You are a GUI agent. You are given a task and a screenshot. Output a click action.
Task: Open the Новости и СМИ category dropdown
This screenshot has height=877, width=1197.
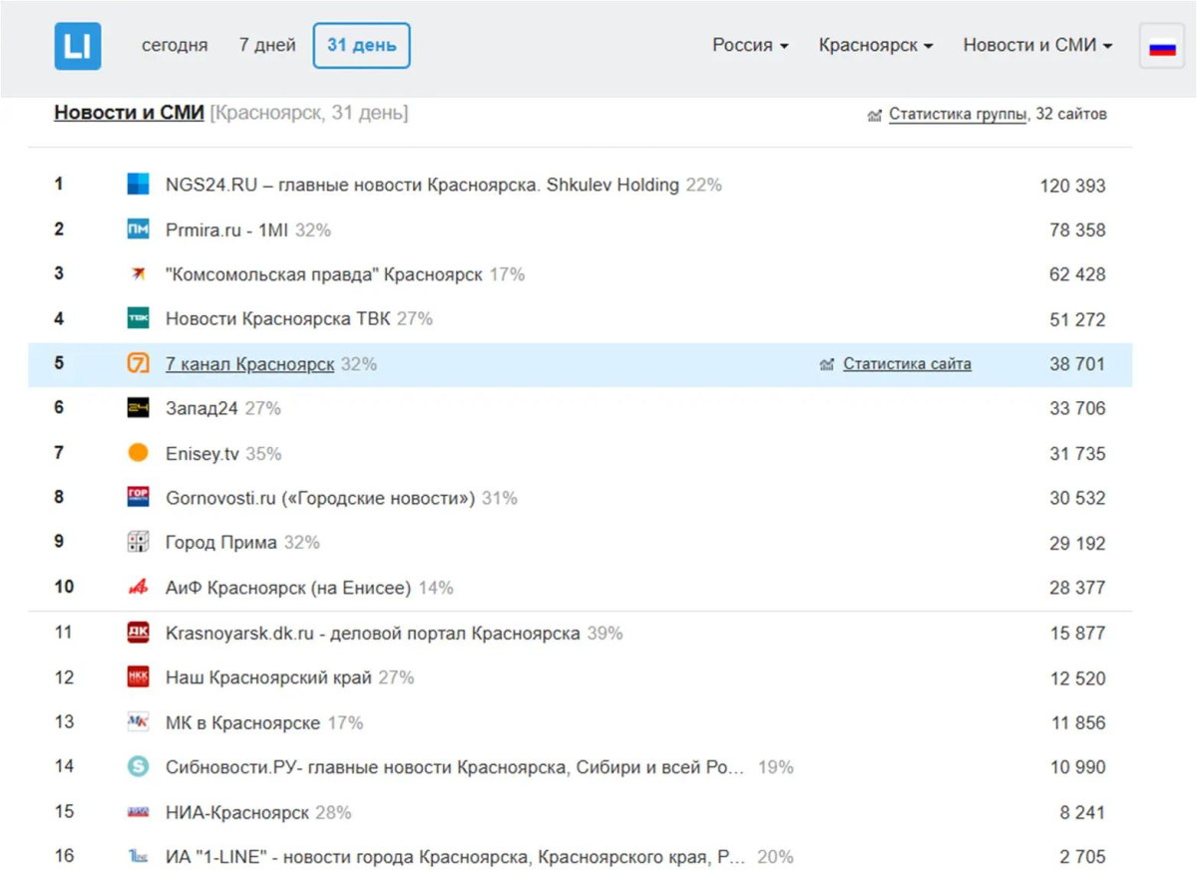[x=1037, y=45]
